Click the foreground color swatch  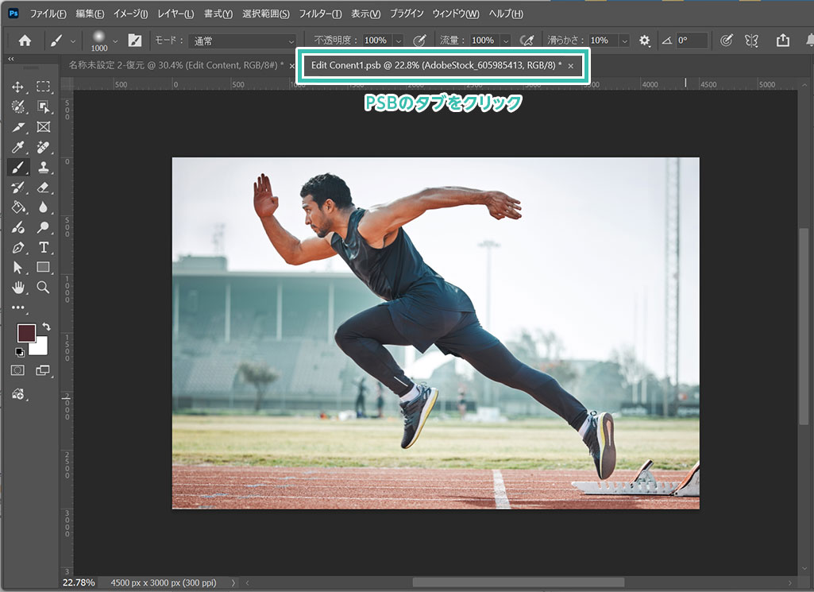26,333
